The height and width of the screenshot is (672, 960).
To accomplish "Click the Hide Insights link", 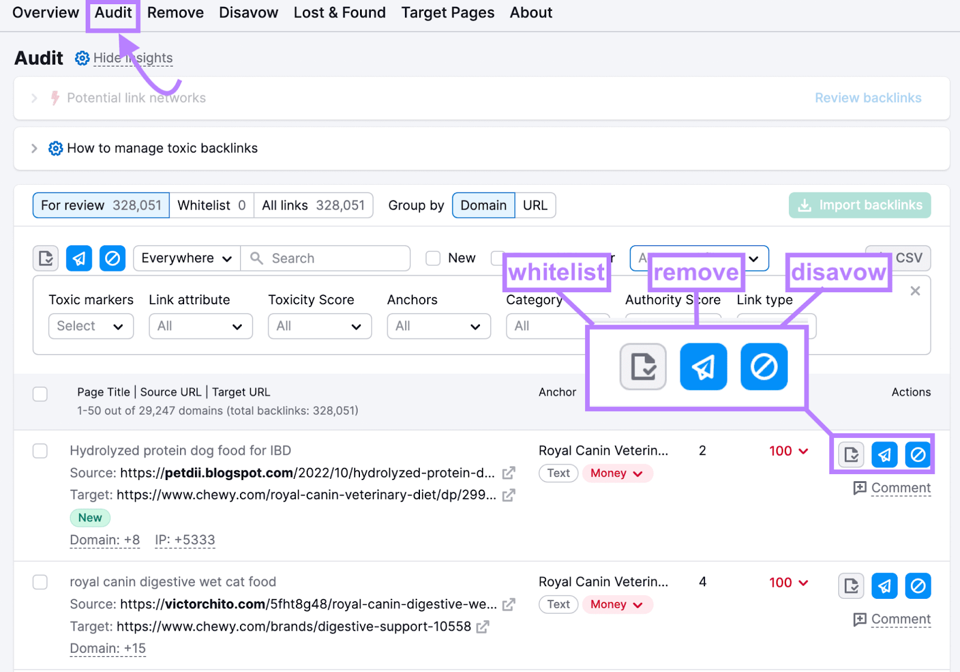I will [x=133, y=58].
